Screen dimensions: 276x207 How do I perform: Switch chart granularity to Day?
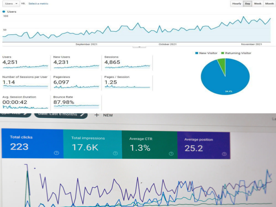pyautogui.click(x=248, y=4)
